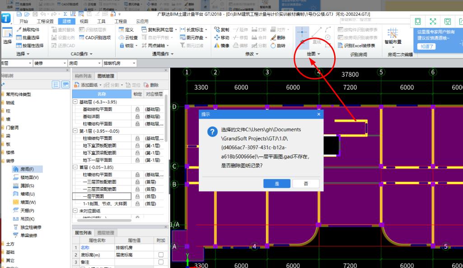Switch to the 图层管理 tab
The image size is (463, 268).
point(106,233)
